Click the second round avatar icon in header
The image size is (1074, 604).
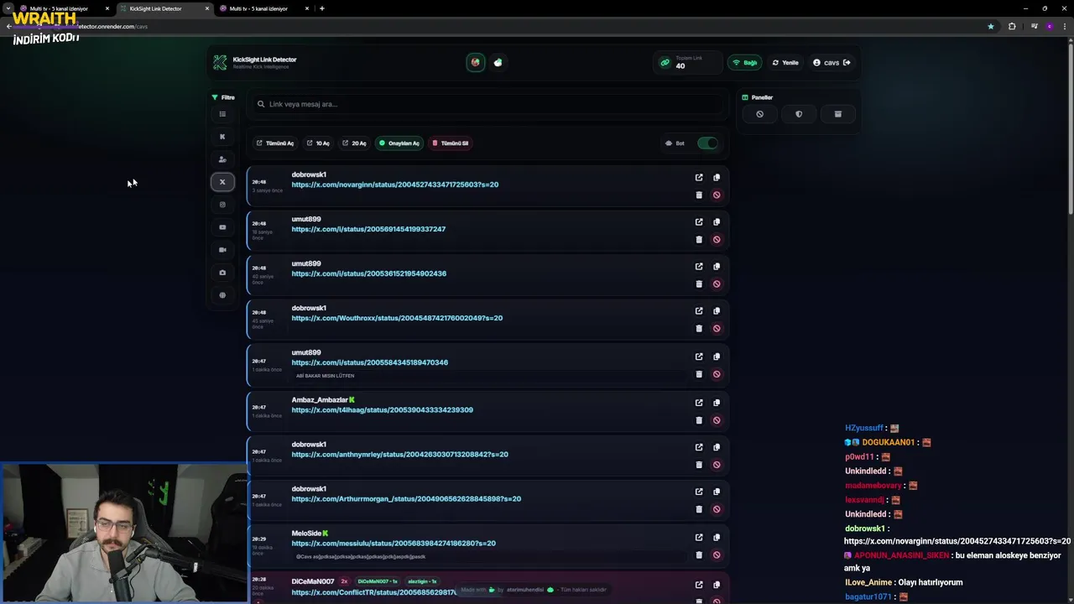click(498, 62)
